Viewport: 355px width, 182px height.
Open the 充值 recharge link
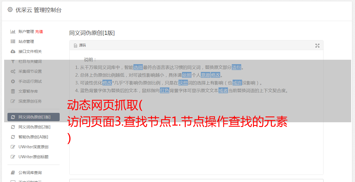click(x=39, y=32)
